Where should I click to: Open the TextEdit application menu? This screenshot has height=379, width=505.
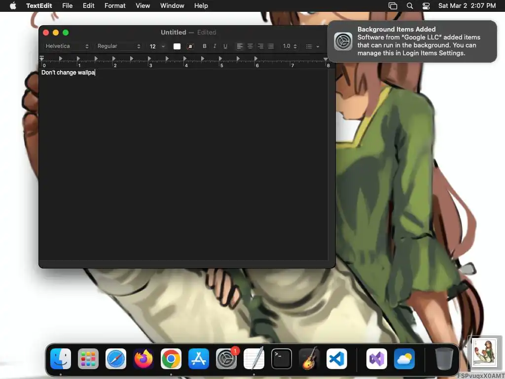tap(39, 5)
